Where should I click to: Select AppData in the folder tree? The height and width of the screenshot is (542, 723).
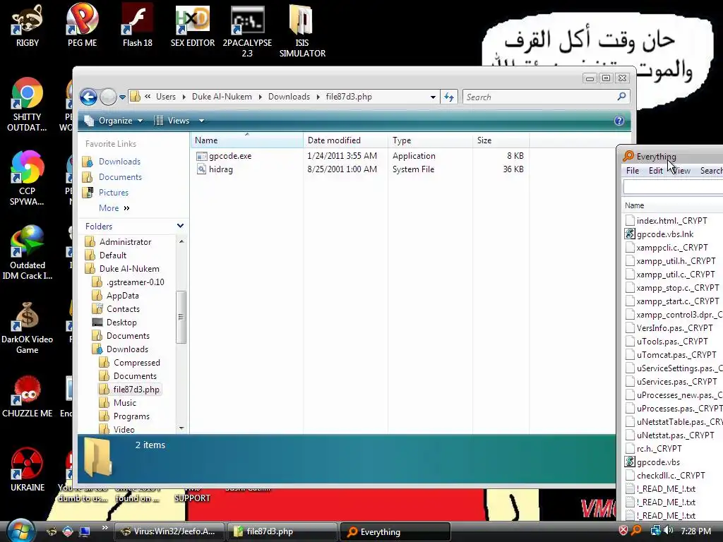123,296
